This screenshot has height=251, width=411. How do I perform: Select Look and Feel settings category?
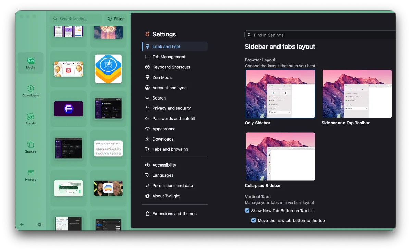point(175,47)
